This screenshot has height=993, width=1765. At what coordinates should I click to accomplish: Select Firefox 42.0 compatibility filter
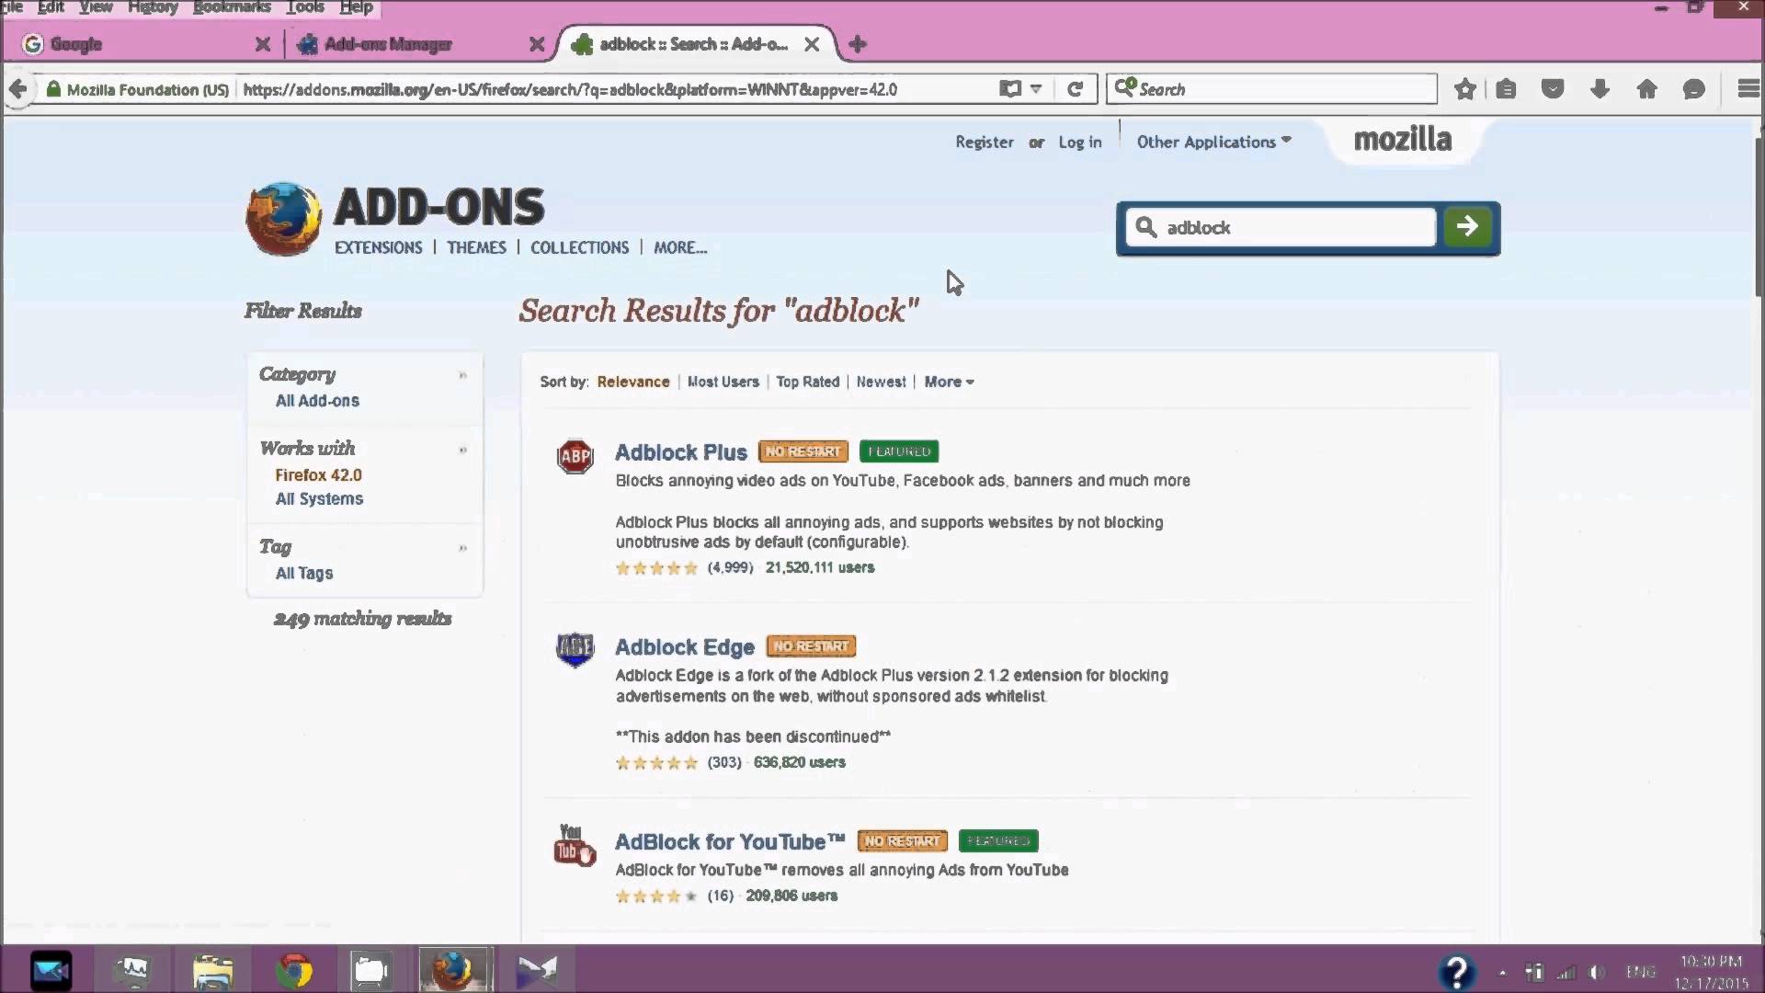319,474
